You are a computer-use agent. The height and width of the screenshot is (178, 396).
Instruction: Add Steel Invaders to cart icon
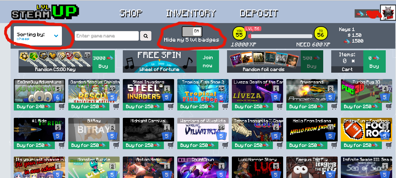[171, 106]
